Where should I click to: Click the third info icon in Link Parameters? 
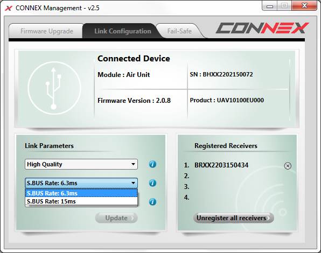pyautogui.click(x=152, y=202)
